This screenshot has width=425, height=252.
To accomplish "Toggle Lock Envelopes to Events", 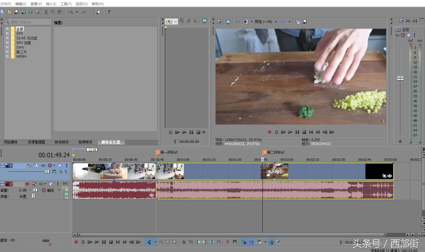I will coord(271,242).
